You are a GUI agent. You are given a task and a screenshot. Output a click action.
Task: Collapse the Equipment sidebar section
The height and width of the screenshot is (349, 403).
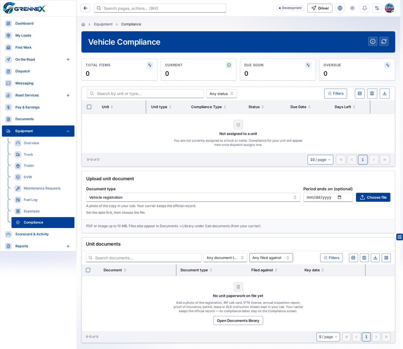68,131
